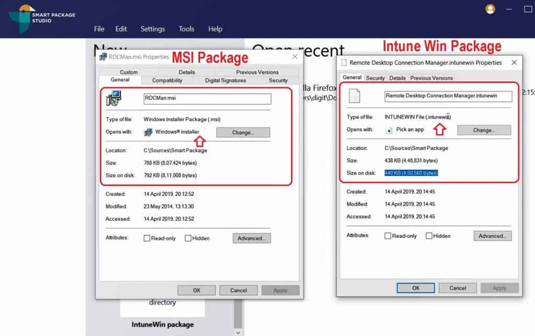Viewport: 535px width, 336px height.
Task: Toggle Read-only checkbox in intunewin Properties
Action: 388,236
